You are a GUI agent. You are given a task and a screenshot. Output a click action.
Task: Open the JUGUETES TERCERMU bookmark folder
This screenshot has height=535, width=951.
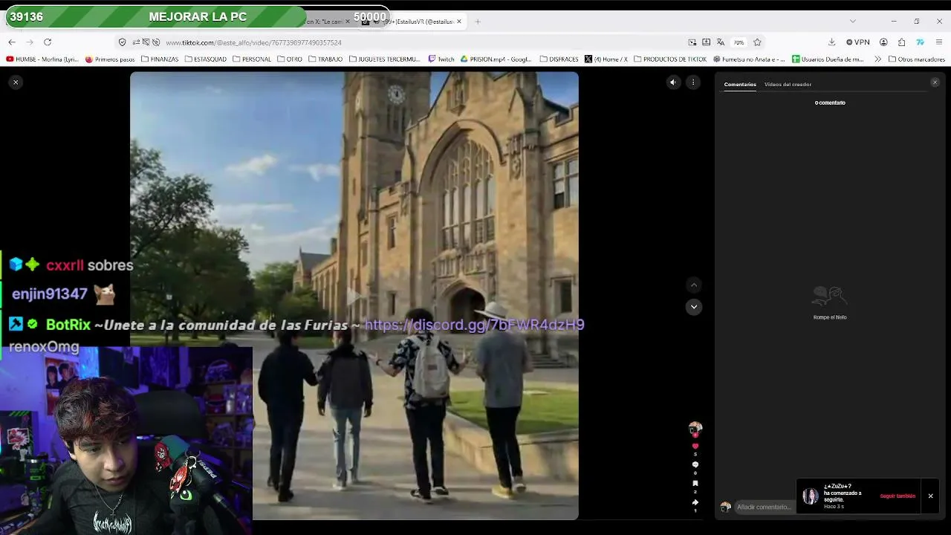pyautogui.click(x=385, y=59)
